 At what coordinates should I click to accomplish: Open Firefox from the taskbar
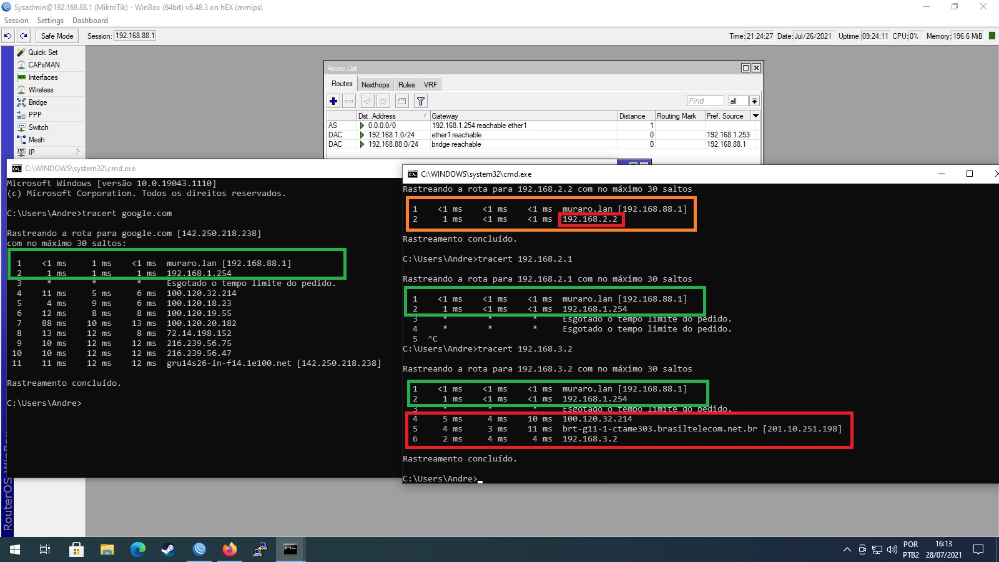[230, 550]
